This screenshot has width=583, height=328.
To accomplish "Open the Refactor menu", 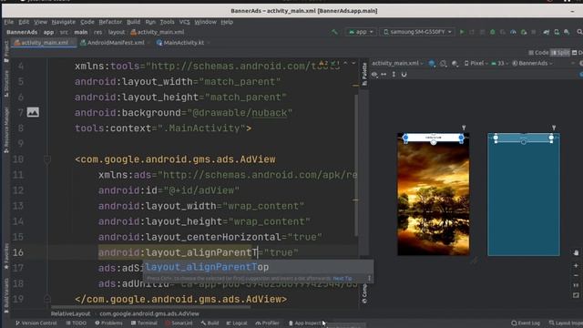I will coord(110,22).
